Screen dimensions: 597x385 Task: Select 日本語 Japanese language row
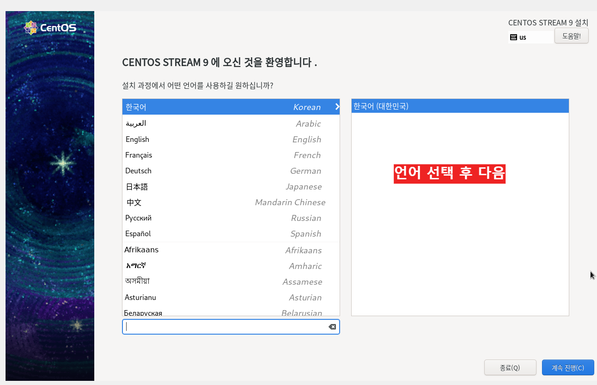click(231, 186)
